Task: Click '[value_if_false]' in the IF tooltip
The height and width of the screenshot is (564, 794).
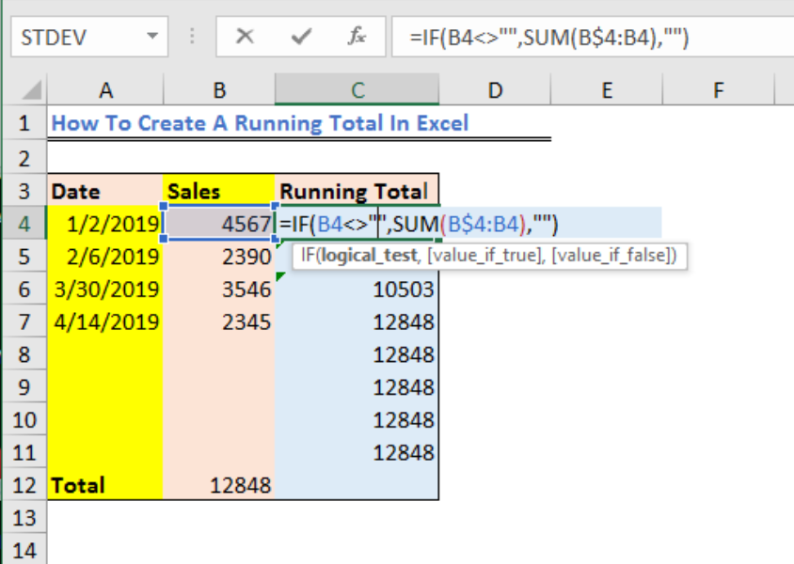Action: click(611, 256)
